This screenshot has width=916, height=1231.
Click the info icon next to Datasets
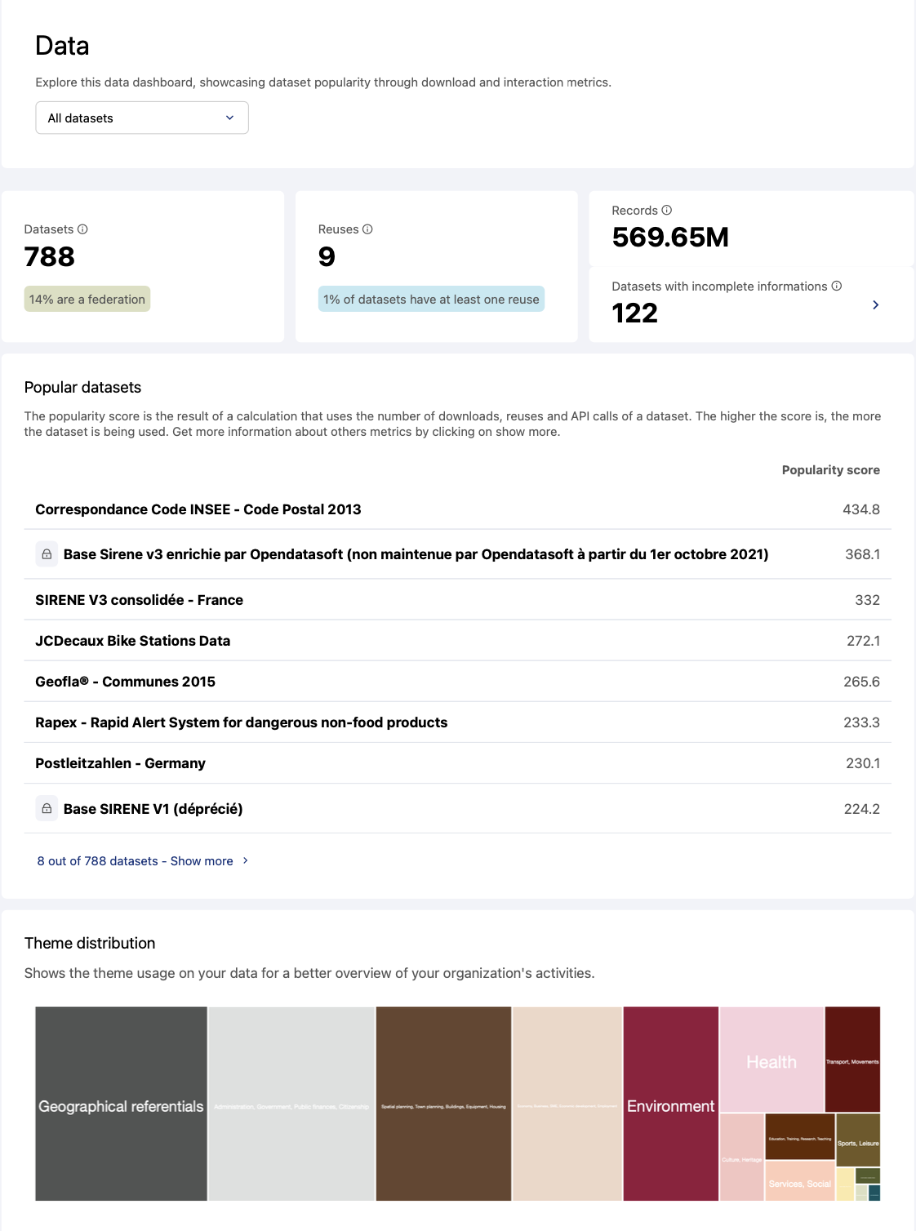point(82,229)
